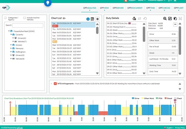Screen dimensions: 186x129
Task: Click the notification bell icon
Action: click(169, 1)
